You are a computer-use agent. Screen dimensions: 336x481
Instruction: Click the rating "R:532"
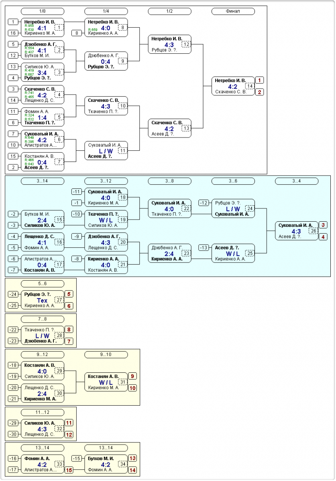(29, 119)
